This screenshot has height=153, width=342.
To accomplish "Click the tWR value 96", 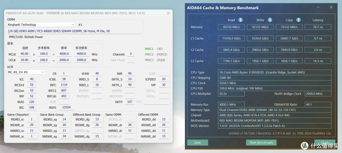I will 130,74.
